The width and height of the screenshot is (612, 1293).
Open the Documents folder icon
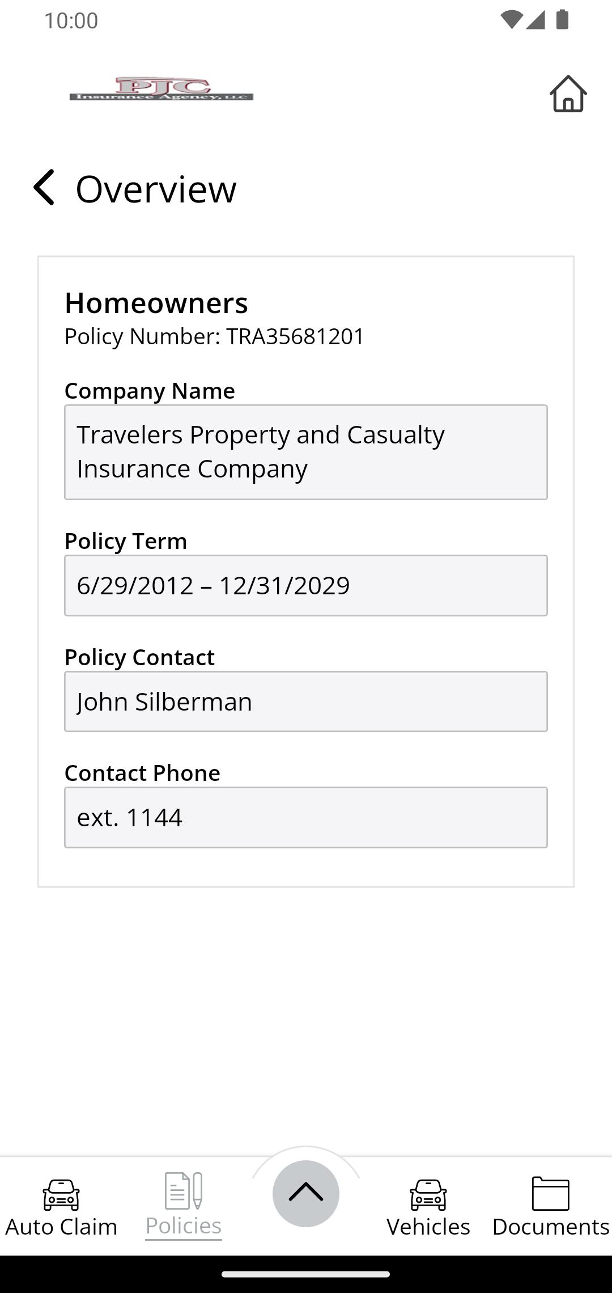click(x=550, y=1193)
